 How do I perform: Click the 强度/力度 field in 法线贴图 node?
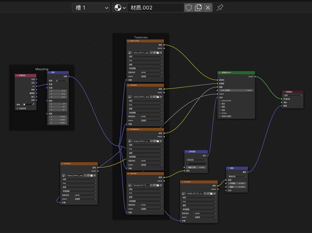196,167
